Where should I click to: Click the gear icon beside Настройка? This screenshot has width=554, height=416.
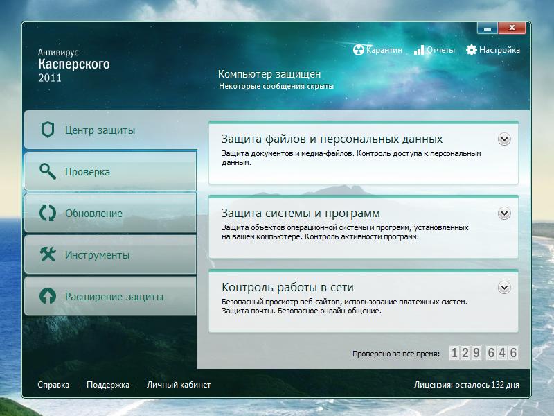pyautogui.click(x=472, y=50)
